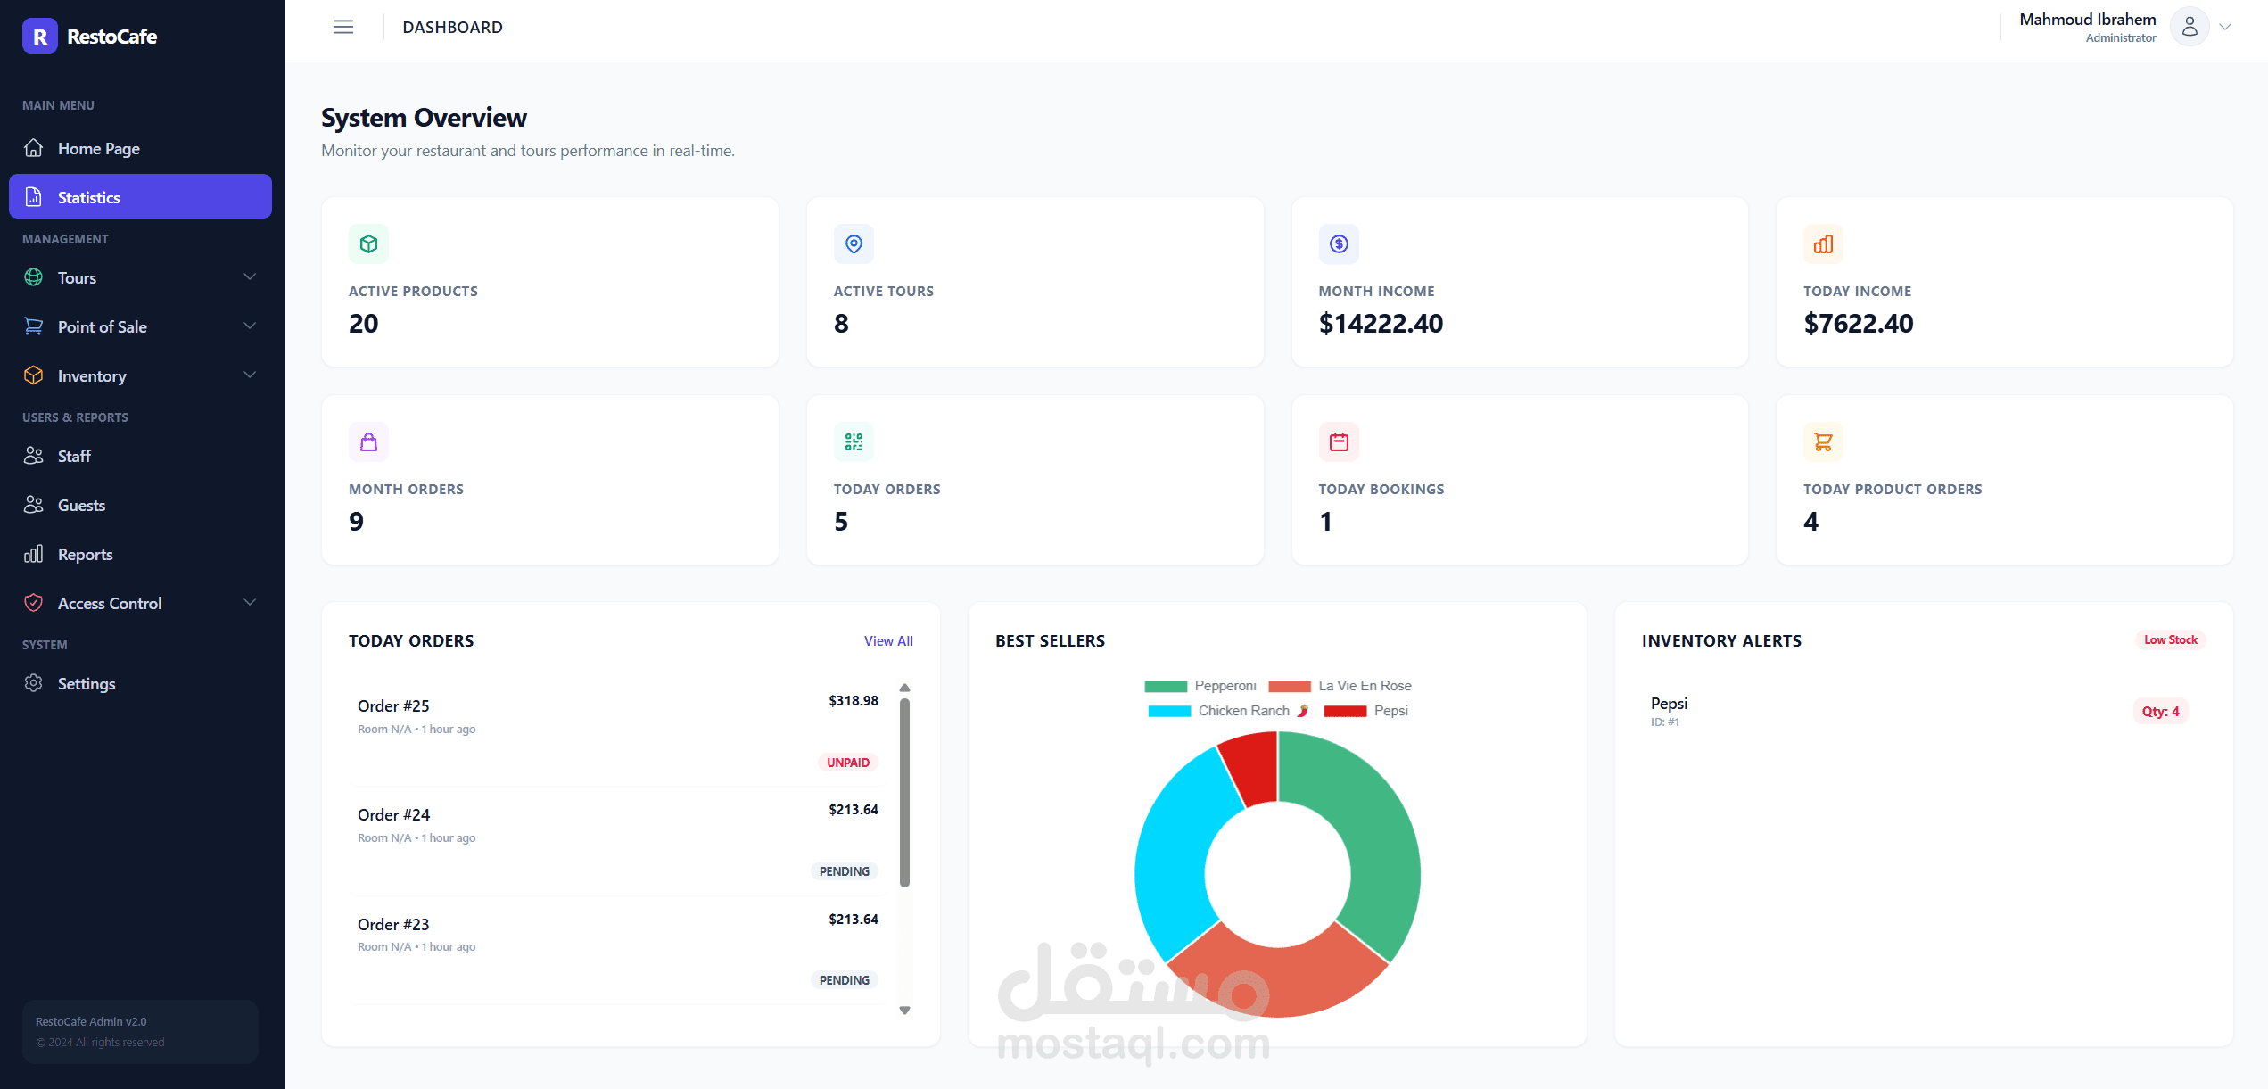Click the user profile avatar icon
This screenshot has height=1089, width=2268.
2190,27
